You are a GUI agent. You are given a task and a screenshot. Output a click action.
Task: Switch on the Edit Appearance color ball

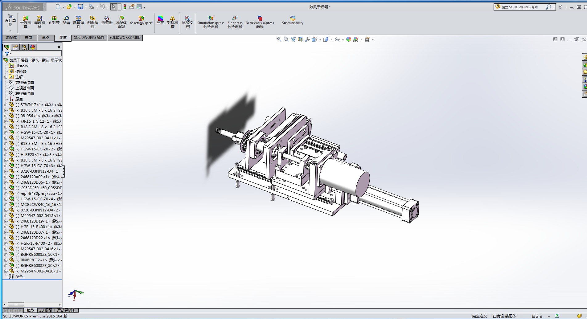tap(348, 39)
